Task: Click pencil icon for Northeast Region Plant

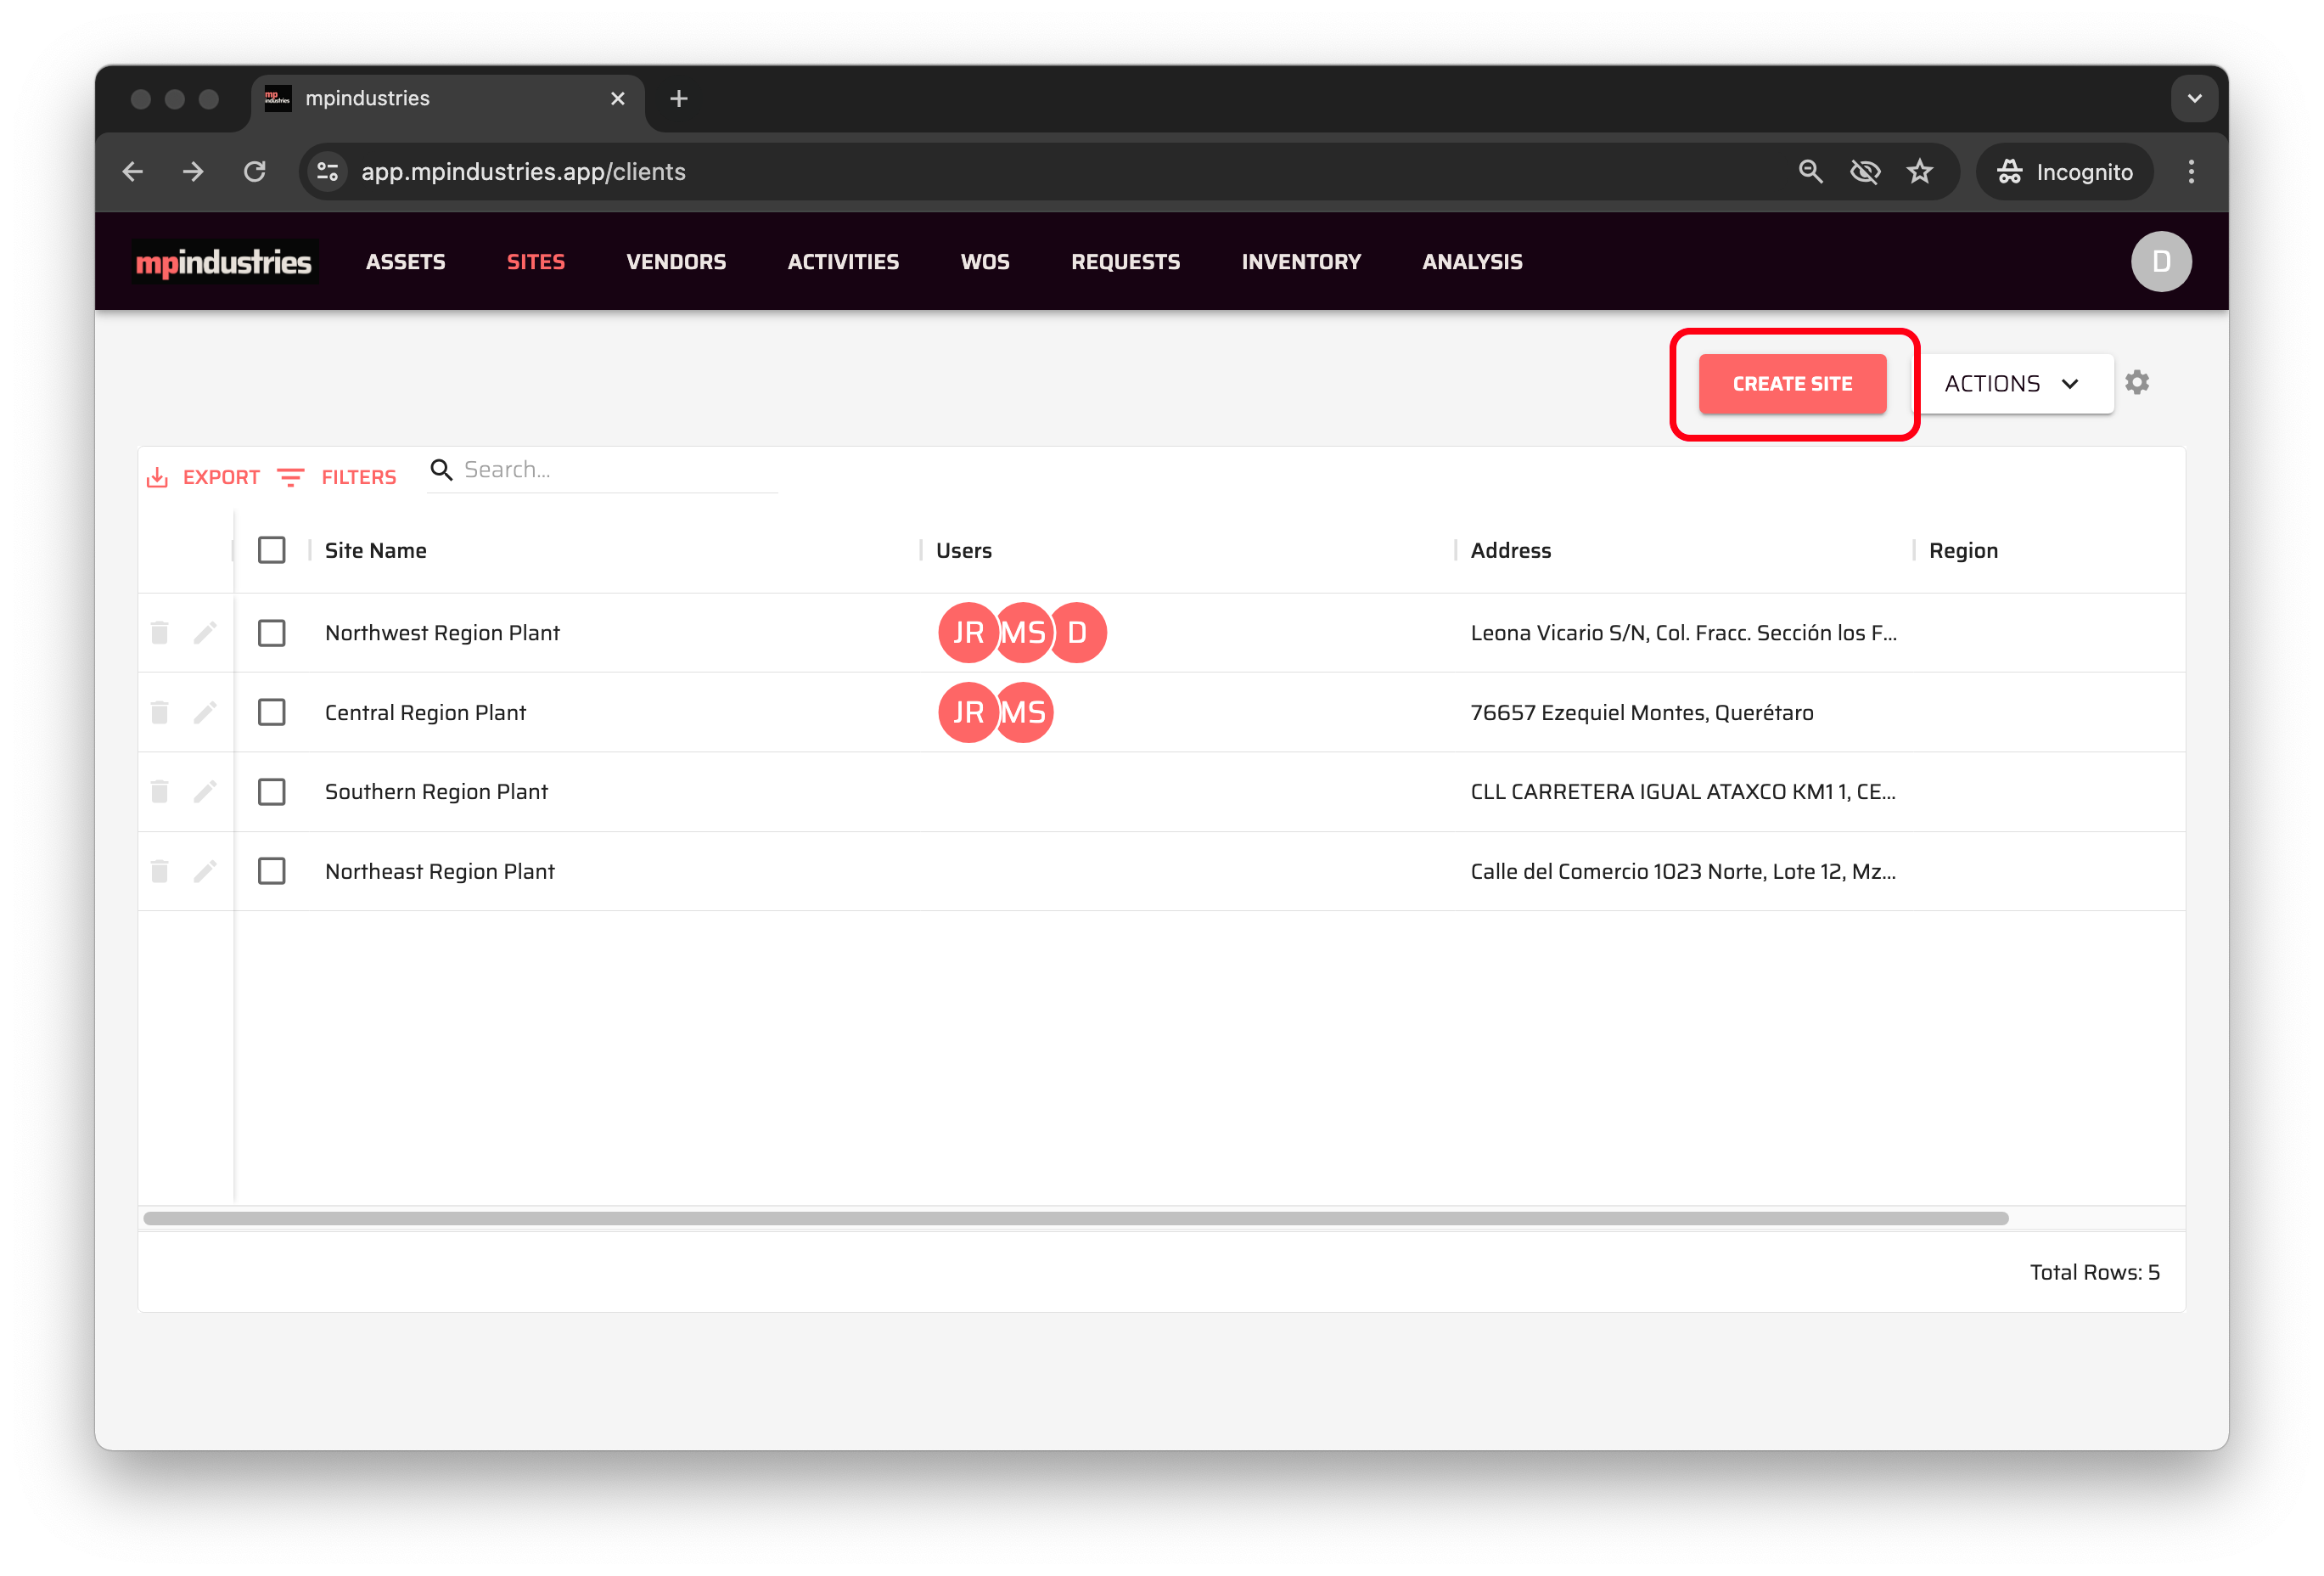Action: coord(205,870)
